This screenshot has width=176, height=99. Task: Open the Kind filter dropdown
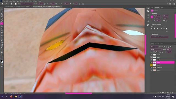[155, 47]
